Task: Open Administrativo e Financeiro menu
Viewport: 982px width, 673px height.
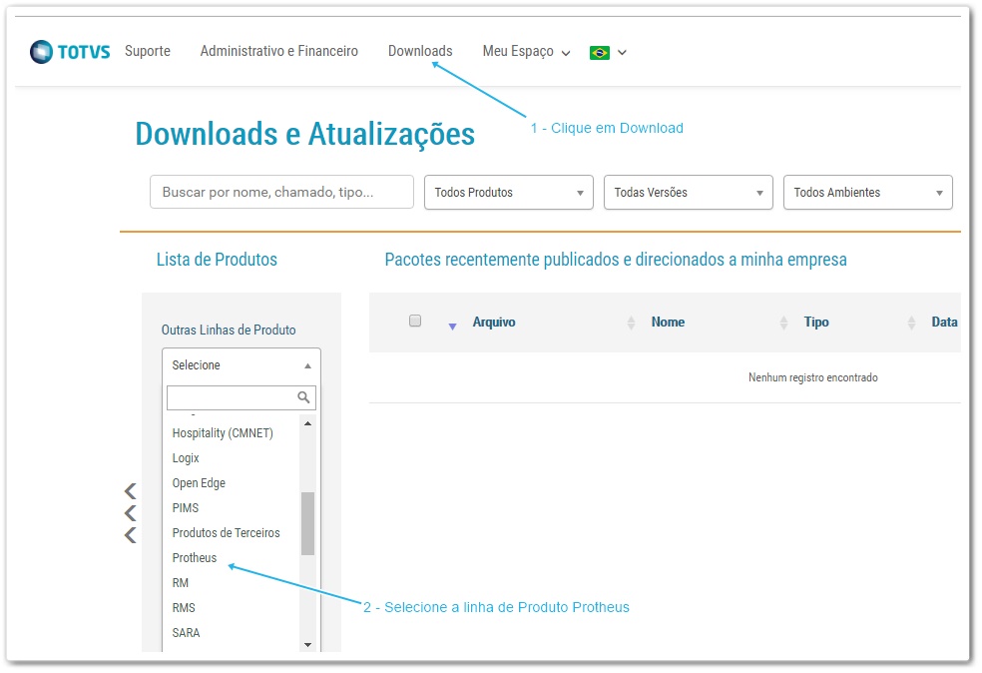Action: 279,51
